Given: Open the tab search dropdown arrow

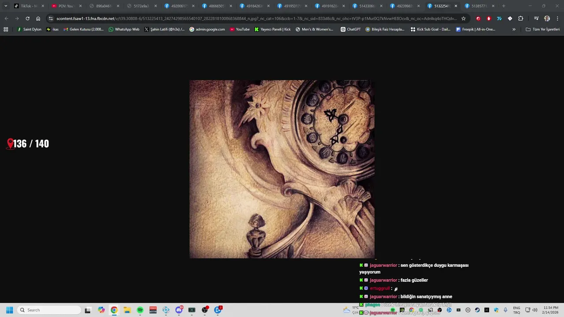Looking at the screenshot, I should (x=6, y=6).
